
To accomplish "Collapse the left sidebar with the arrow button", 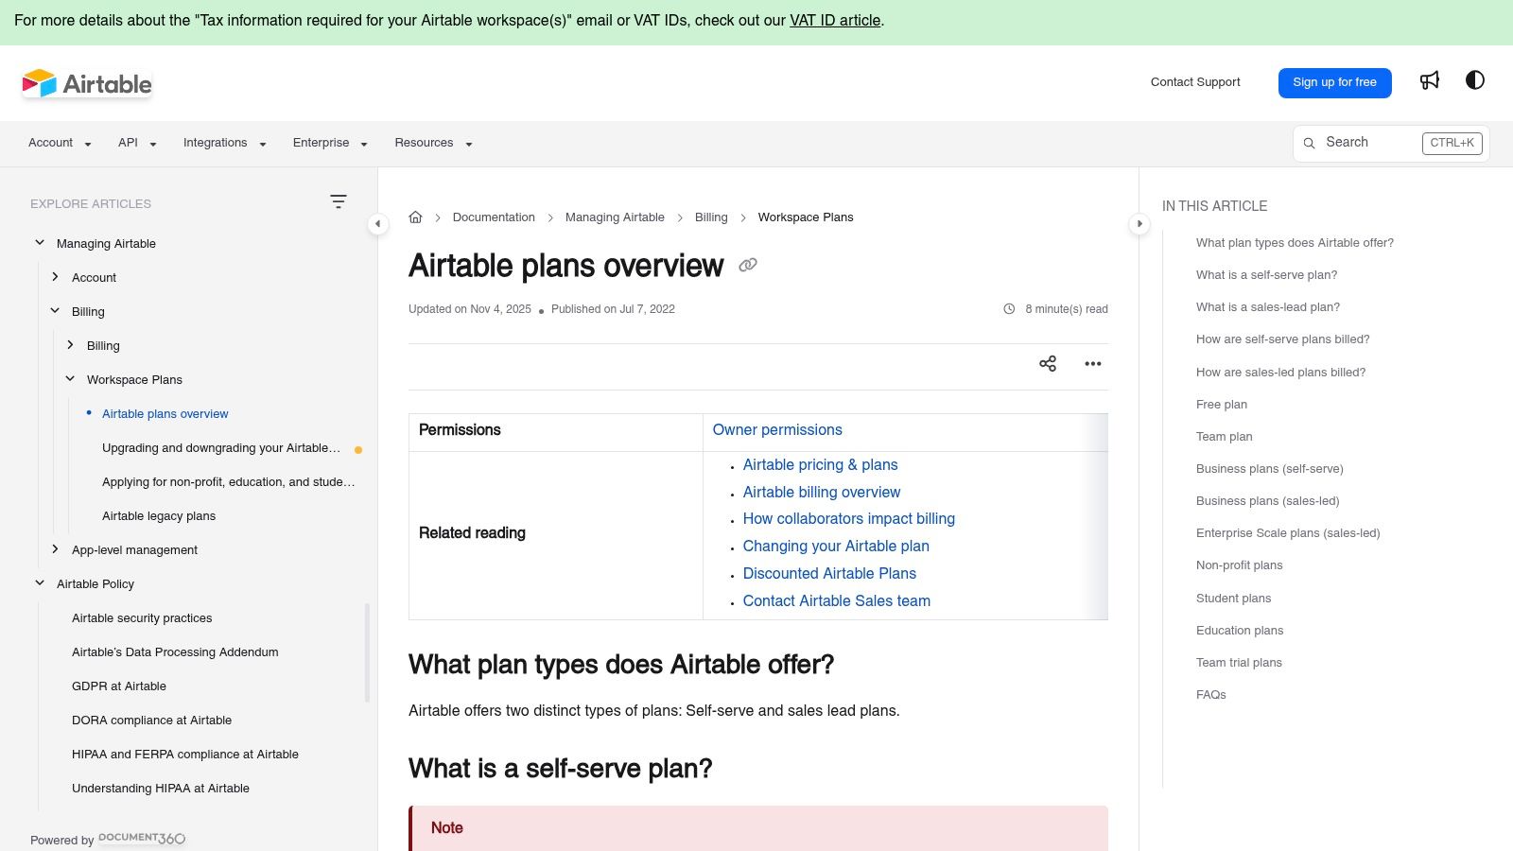I will pyautogui.click(x=377, y=224).
